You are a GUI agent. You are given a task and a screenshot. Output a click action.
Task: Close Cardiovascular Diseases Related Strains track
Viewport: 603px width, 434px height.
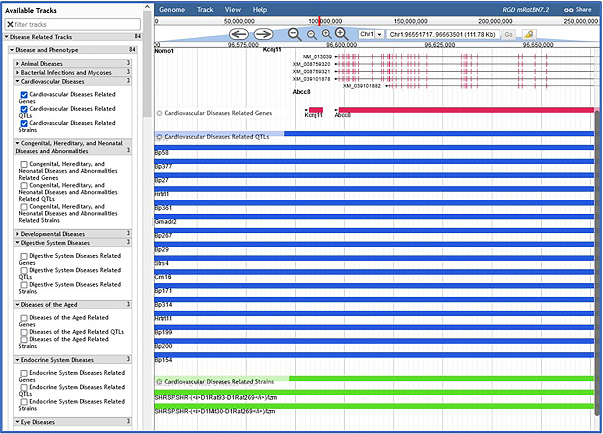[x=159, y=381]
